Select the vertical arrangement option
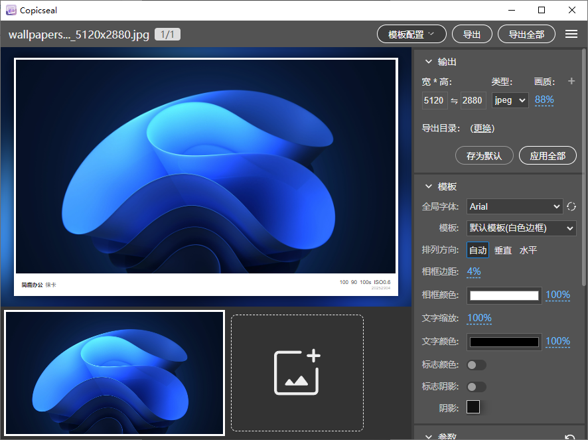 point(503,250)
